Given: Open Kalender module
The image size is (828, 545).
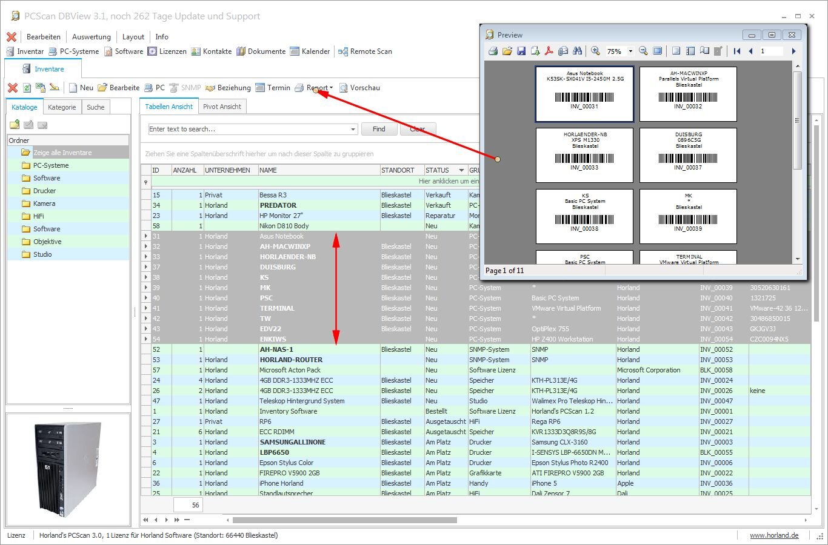Looking at the screenshot, I should [x=310, y=51].
